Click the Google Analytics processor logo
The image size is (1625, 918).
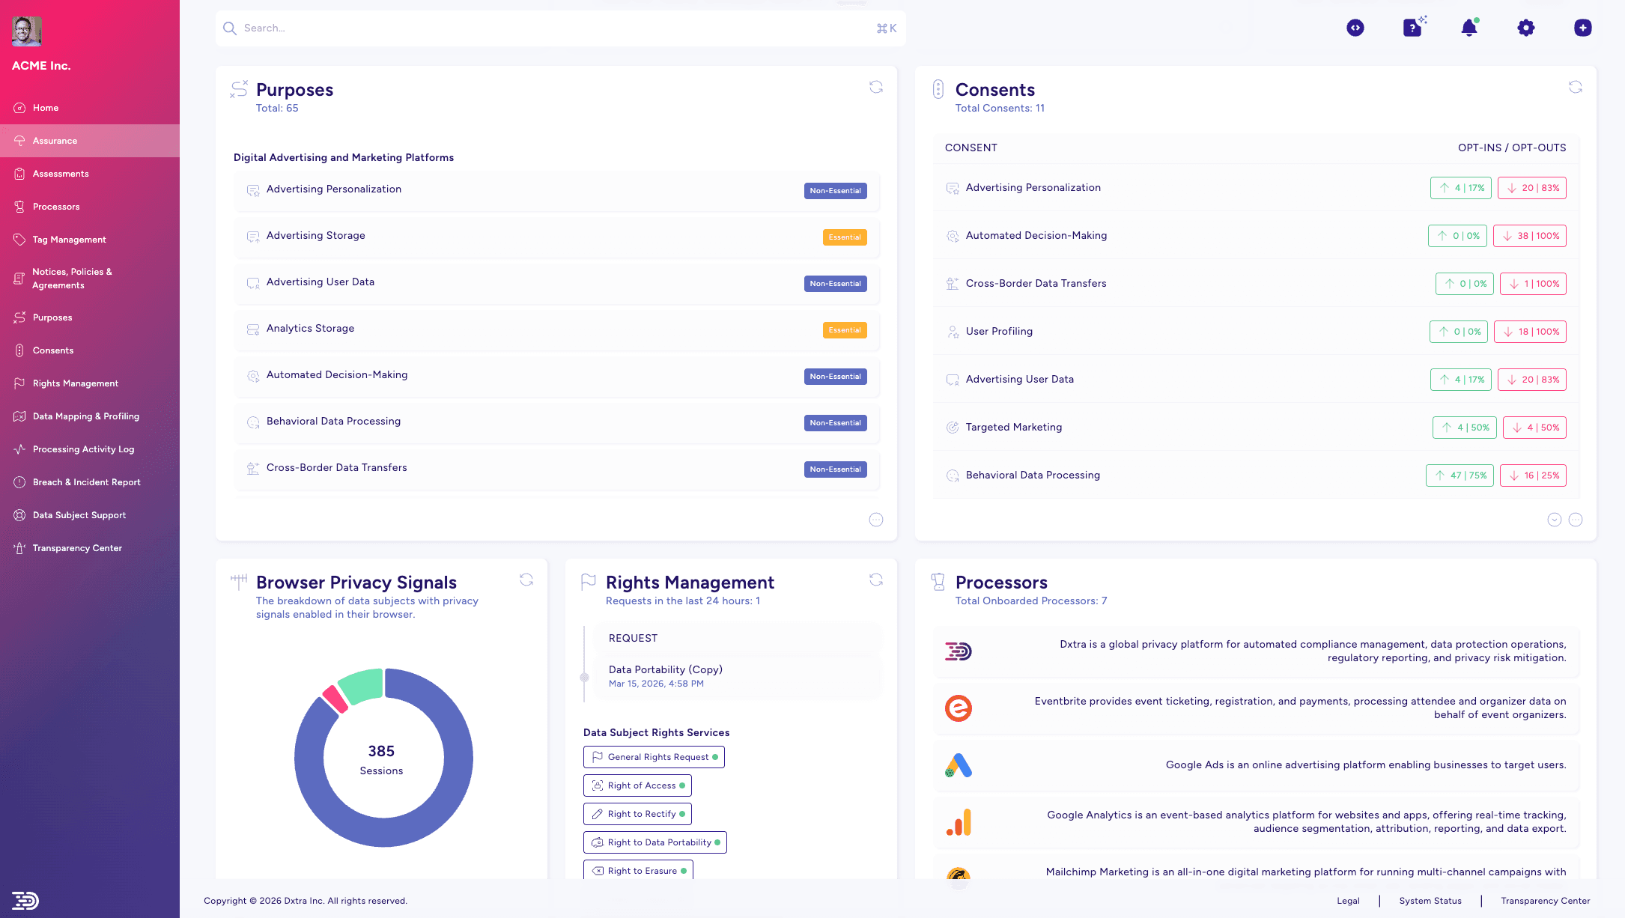[x=959, y=822]
